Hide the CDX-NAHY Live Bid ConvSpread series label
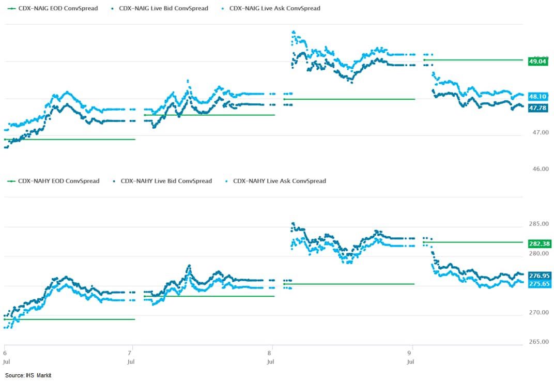Screen dimensions: 554x382 166,181
